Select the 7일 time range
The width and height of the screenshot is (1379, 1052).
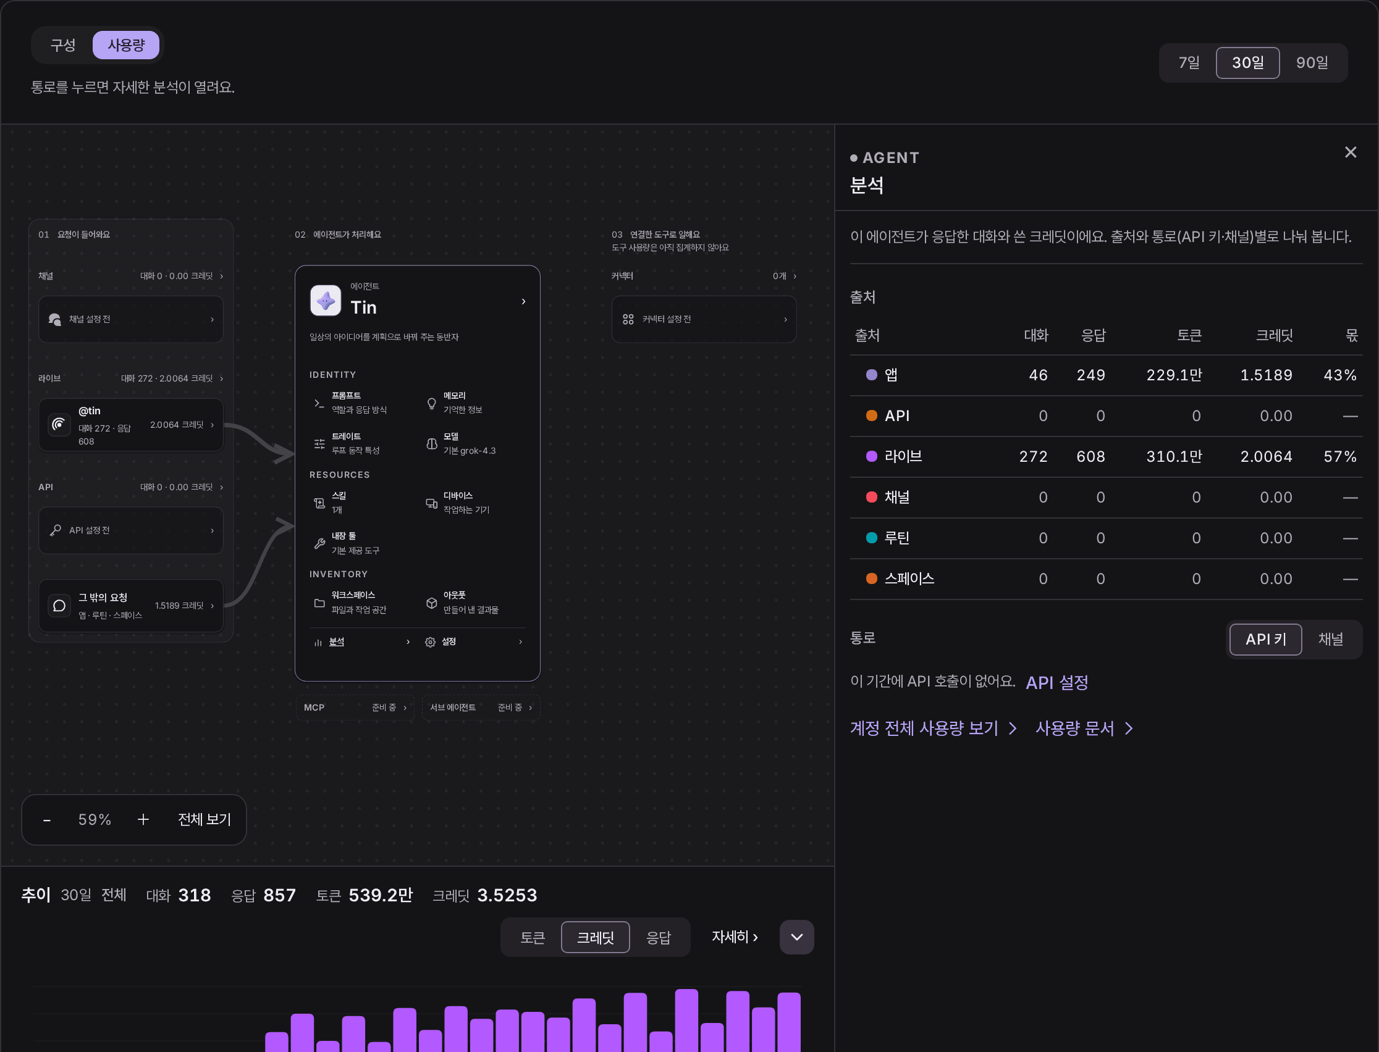click(1189, 62)
